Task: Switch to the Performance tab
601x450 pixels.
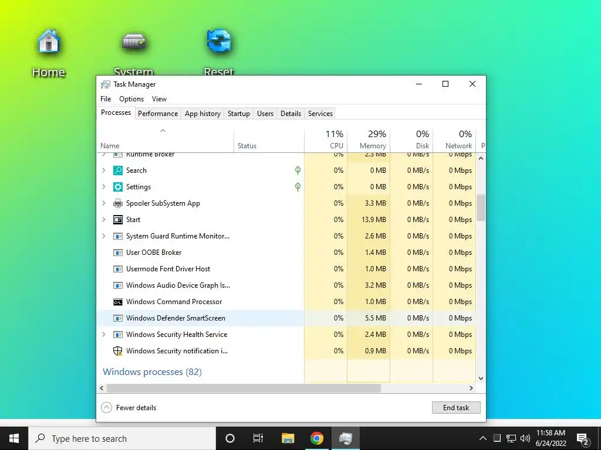Action: click(x=158, y=114)
